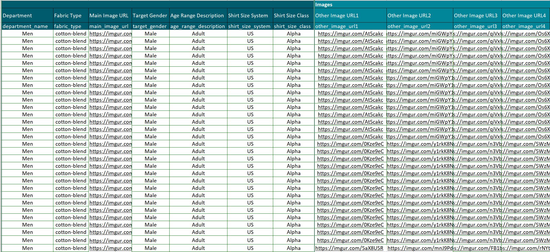This screenshot has height=252, width=550.
Task: Select the main_image_url field cell
Action: coord(110,26)
